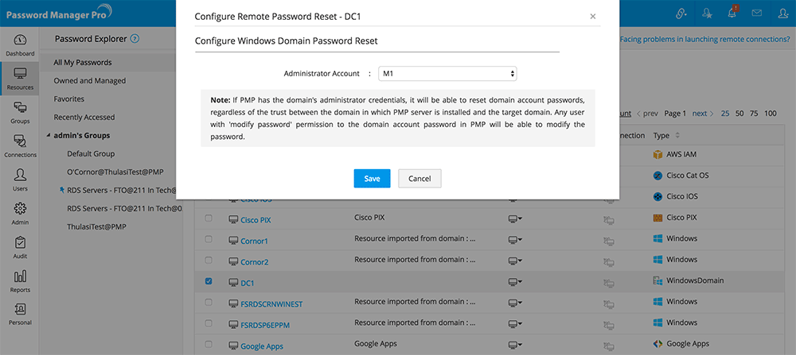Save the domain password reset configuration
796x355 pixels.
tap(372, 178)
